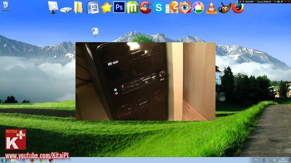This screenshot has width=291, height=163.
Task: Launch Microsoft Word from the dock
Action: (93, 7)
